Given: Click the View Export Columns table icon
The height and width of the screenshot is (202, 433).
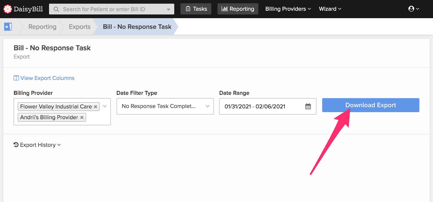Looking at the screenshot, I should (16, 78).
